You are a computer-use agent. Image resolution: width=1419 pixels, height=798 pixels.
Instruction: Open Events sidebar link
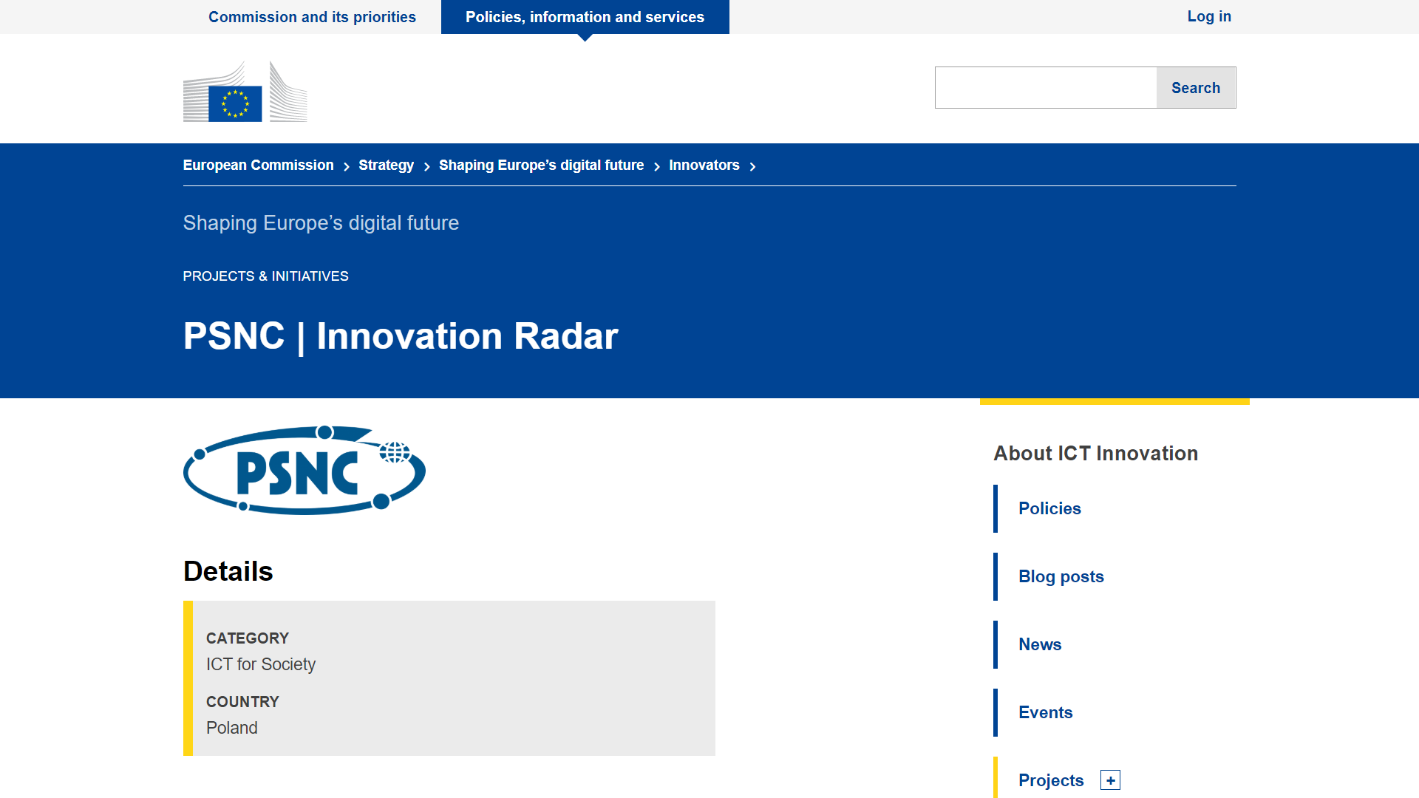(x=1045, y=712)
